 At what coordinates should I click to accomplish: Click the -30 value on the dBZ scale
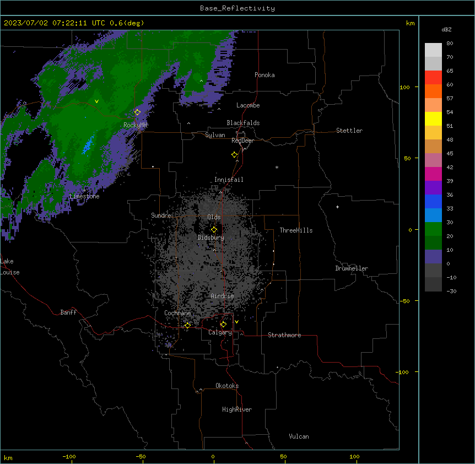(x=451, y=291)
